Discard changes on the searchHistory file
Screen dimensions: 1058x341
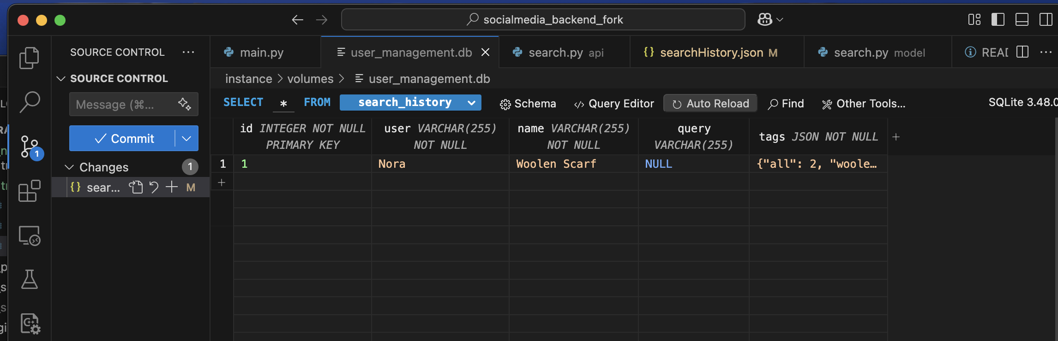154,187
